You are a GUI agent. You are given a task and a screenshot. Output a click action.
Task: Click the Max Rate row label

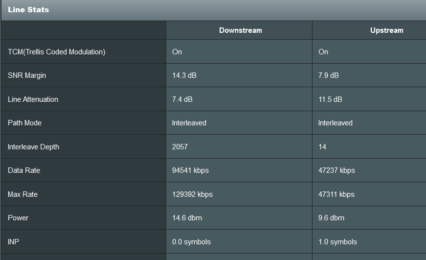[23, 194]
